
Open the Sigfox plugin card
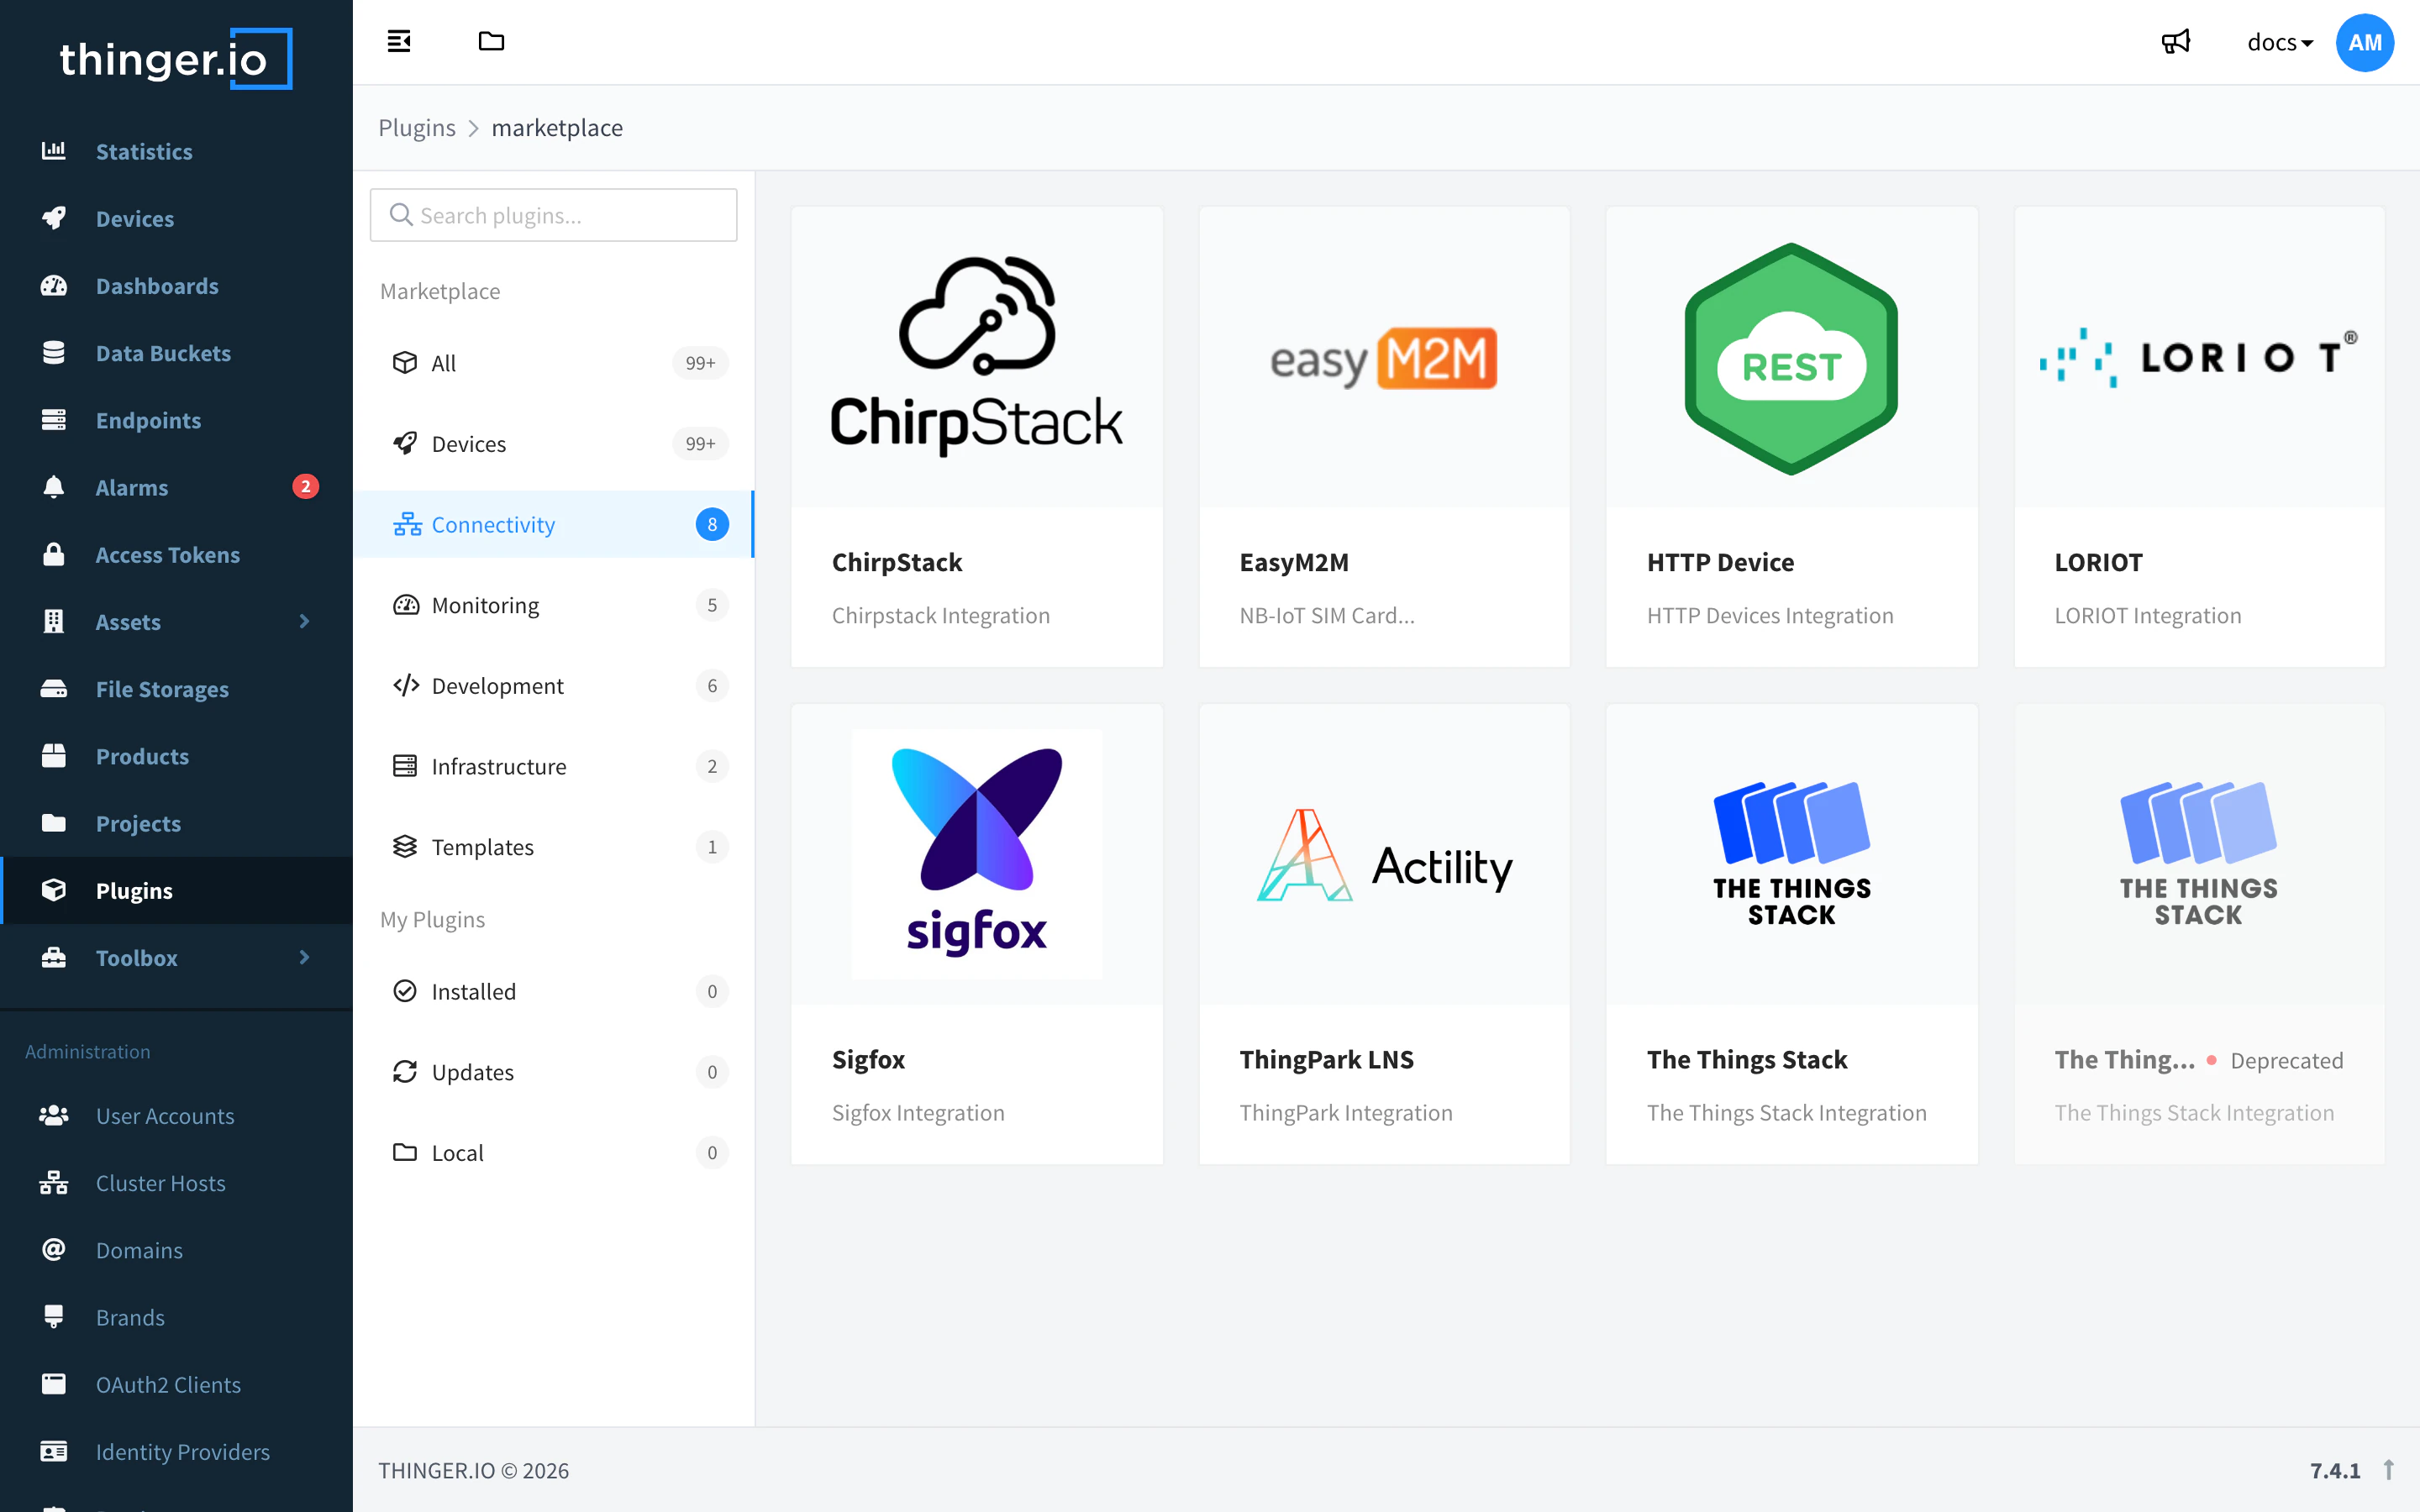click(x=976, y=934)
